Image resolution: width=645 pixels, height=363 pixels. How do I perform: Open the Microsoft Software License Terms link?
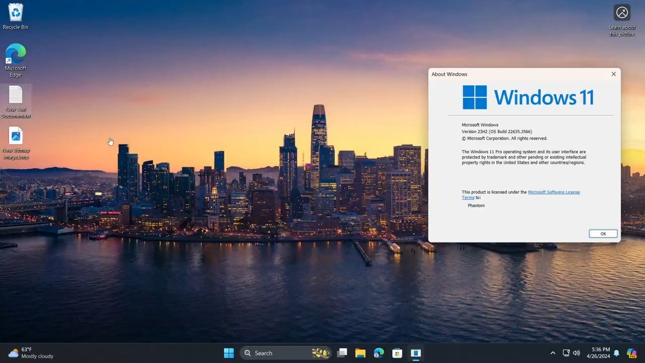click(553, 192)
